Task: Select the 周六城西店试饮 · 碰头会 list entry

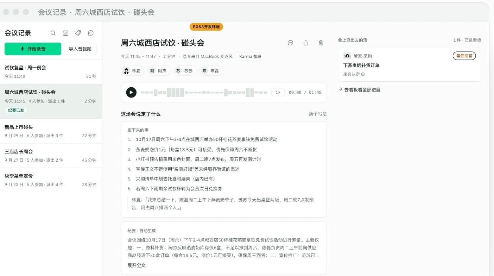Action: point(51,101)
